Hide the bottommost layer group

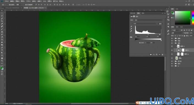[172, 66]
